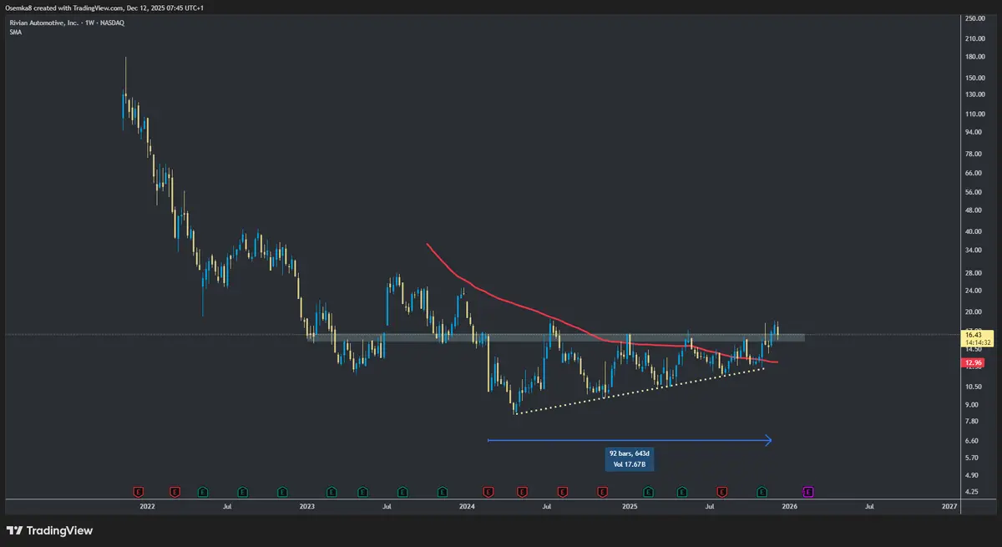Click the first green earnings marker on the chart
The height and width of the screenshot is (547, 1002).
(x=203, y=492)
